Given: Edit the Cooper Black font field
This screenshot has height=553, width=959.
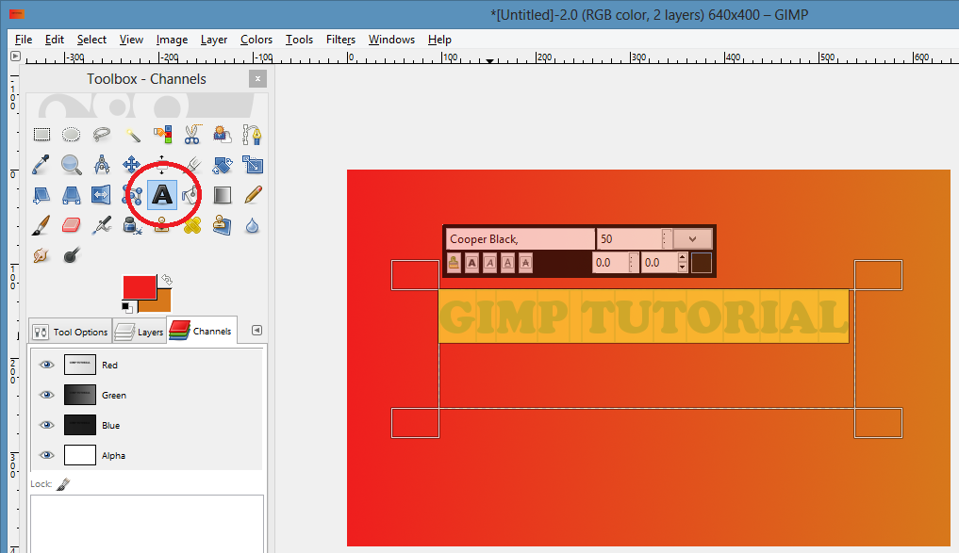Looking at the screenshot, I should pyautogui.click(x=520, y=239).
